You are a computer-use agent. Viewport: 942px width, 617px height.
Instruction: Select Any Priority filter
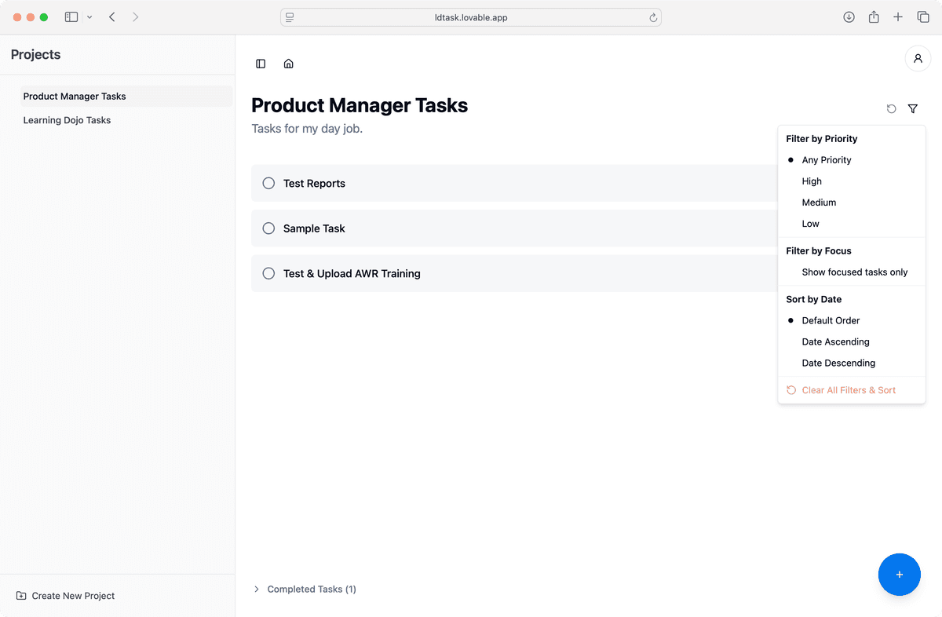[852, 160]
